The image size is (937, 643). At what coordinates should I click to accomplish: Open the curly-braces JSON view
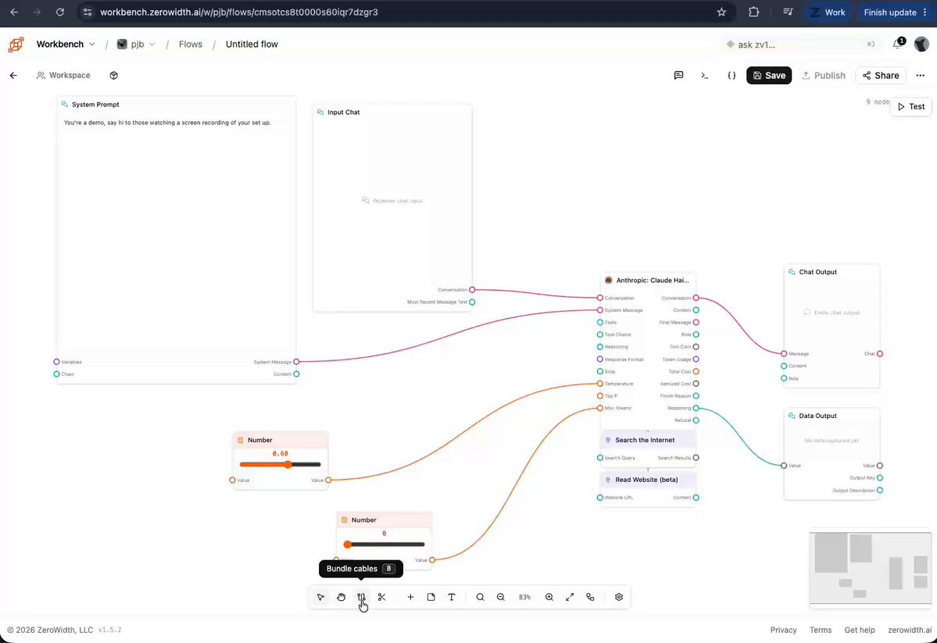[731, 75]
